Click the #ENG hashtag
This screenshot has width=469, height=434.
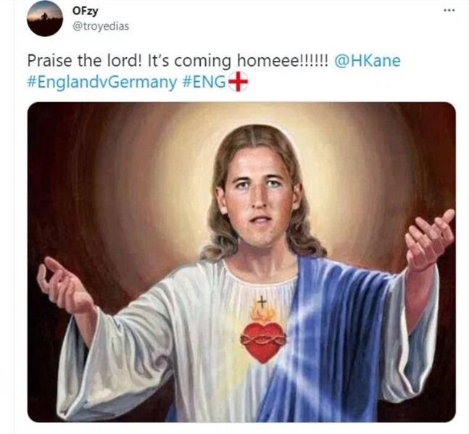[x=204, y=82]
